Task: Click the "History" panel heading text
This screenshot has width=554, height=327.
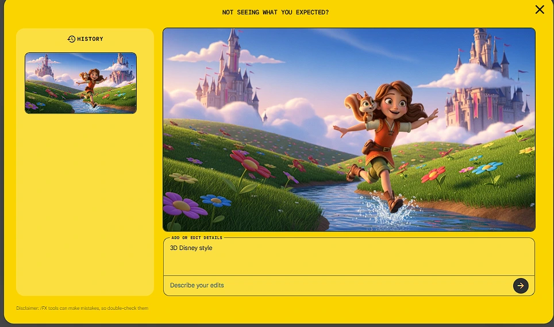Action: tap(90, 39)
